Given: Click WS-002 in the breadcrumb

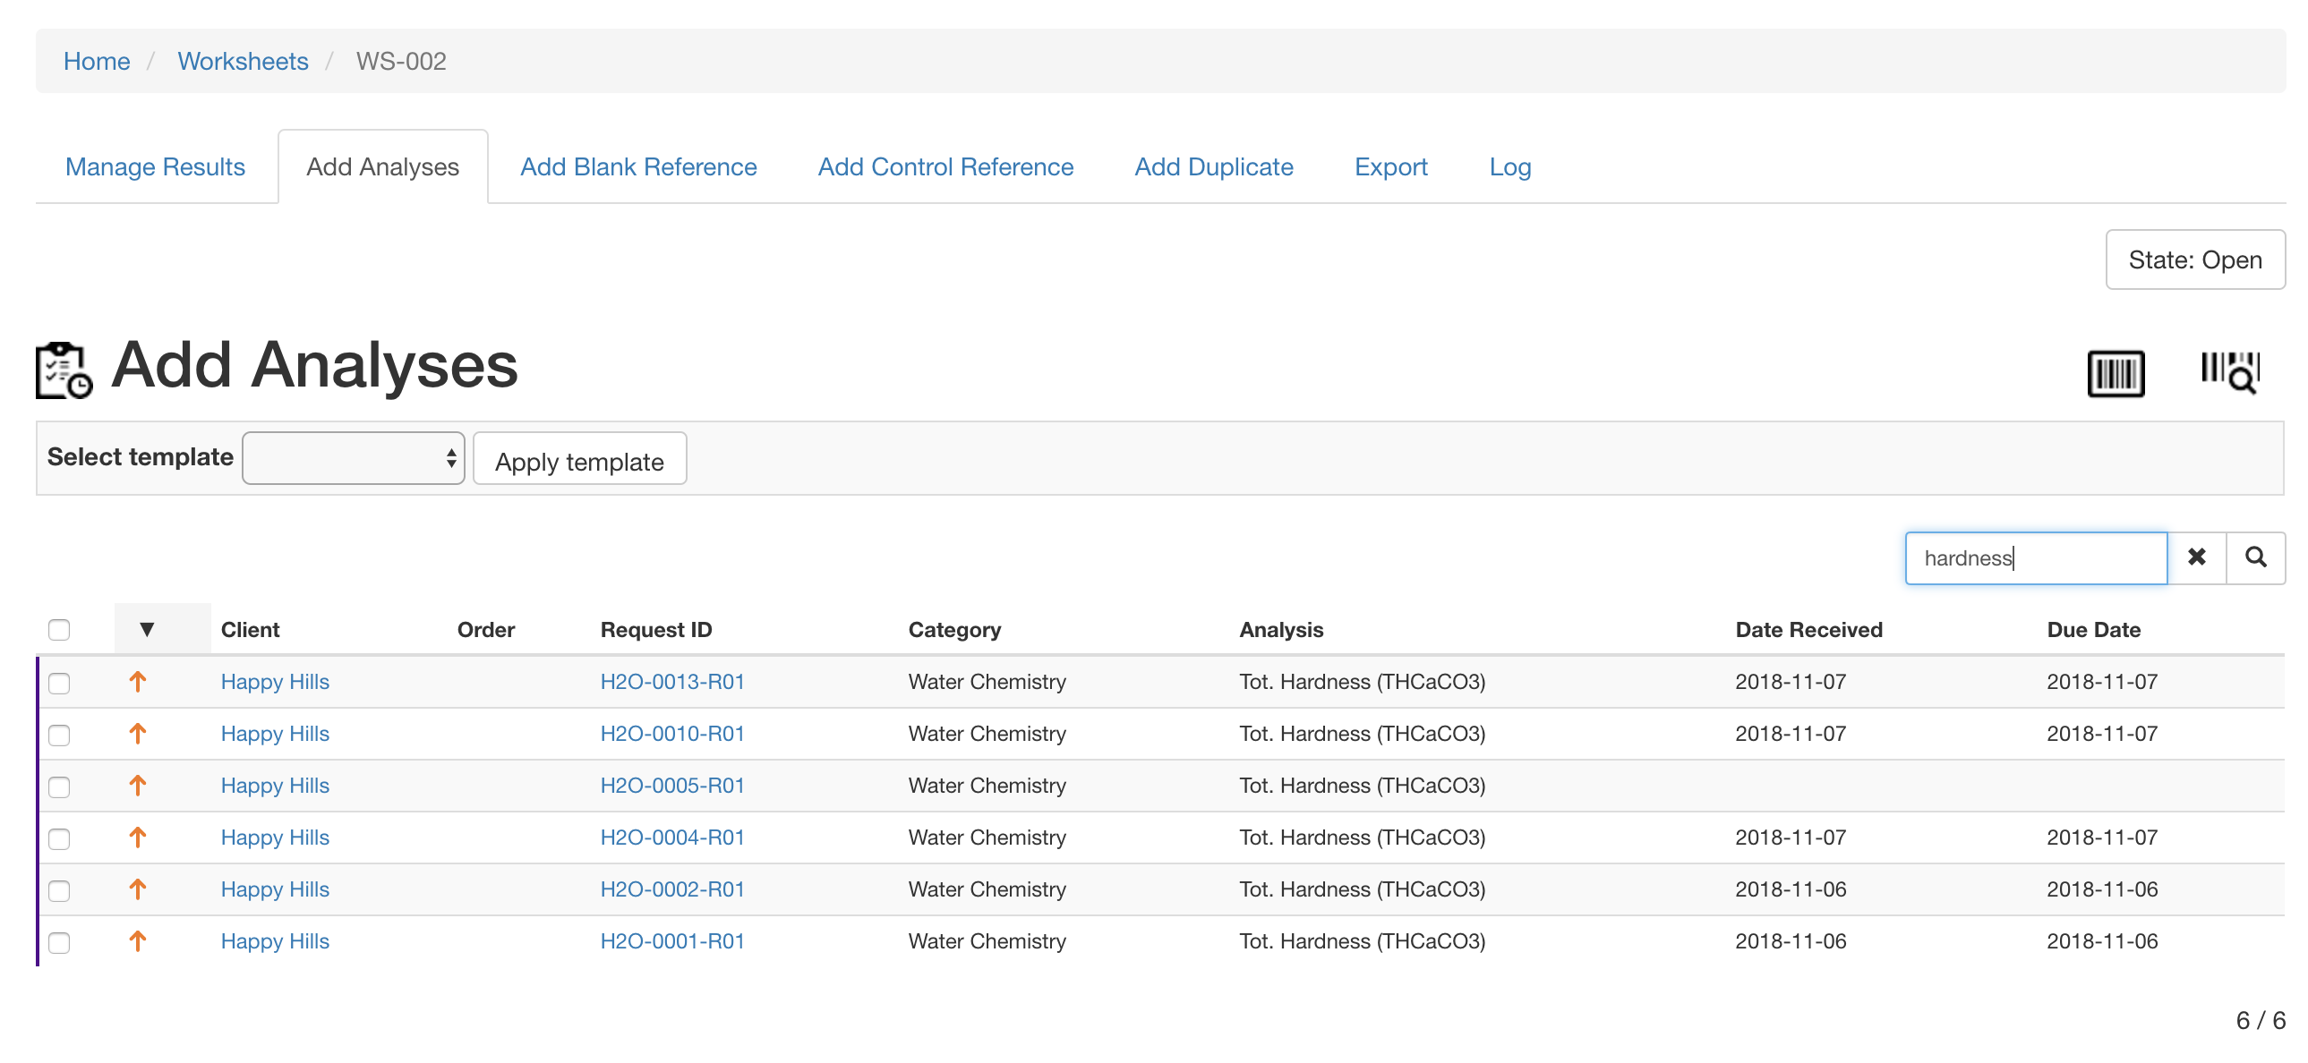Looking at the screenshot, I should [x=400, y=61].
